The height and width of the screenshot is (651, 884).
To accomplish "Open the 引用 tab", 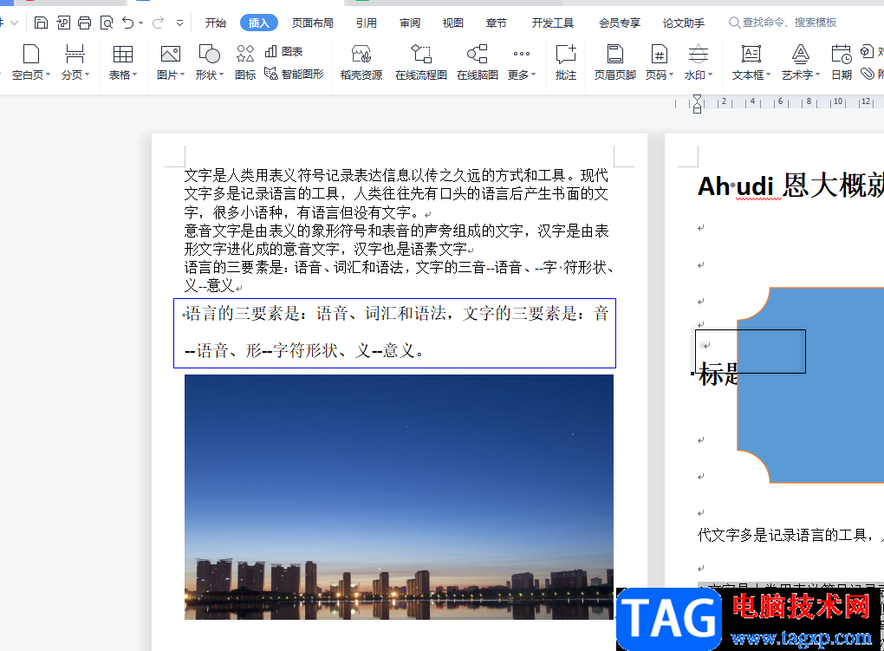I will 367,23.
